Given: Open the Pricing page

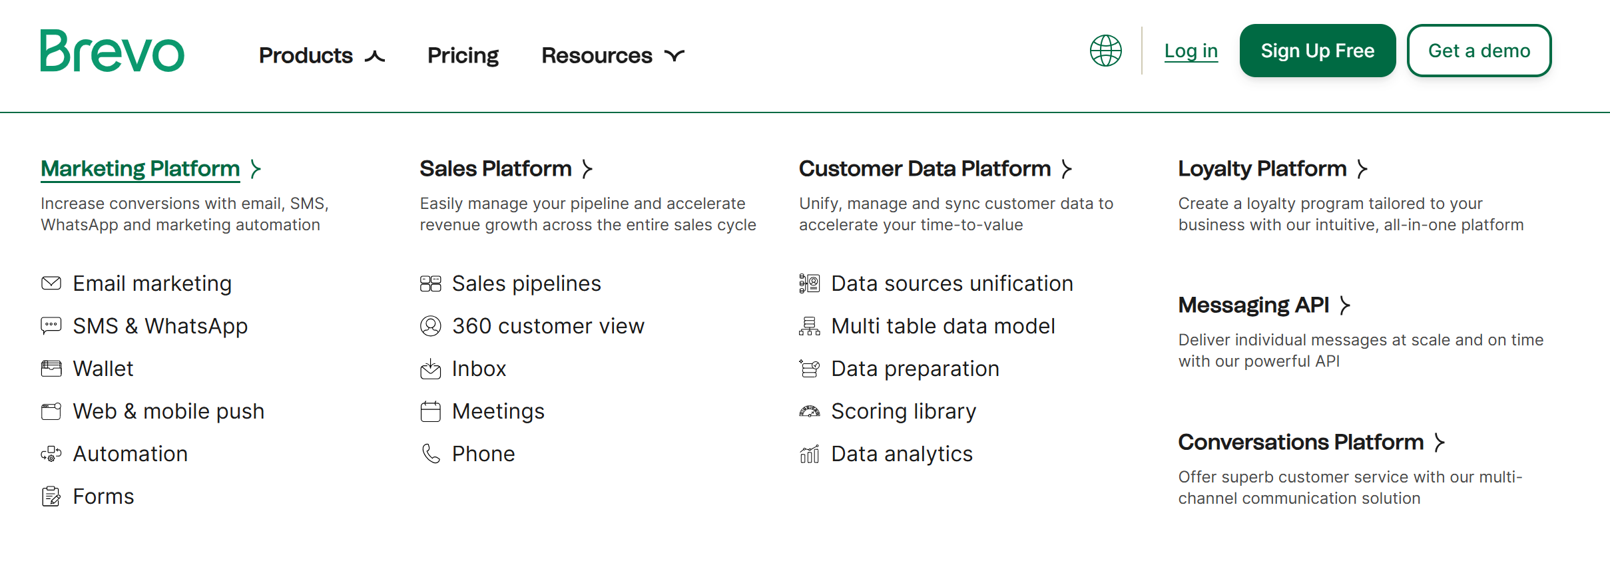Looking at the screenshot, I should (x=463, y=55).
